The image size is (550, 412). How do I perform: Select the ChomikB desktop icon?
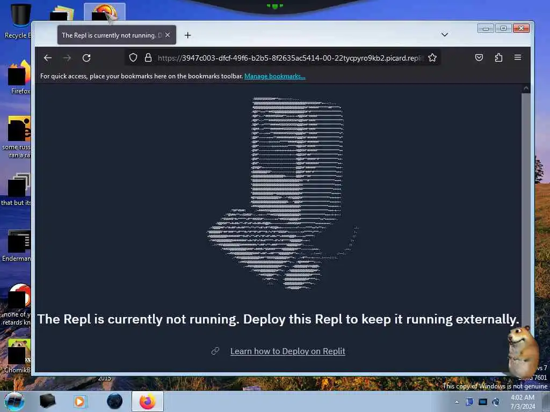[18, 356]
